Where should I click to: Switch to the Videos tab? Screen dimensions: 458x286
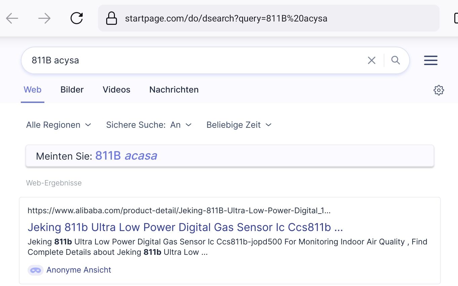coord(116,90)
